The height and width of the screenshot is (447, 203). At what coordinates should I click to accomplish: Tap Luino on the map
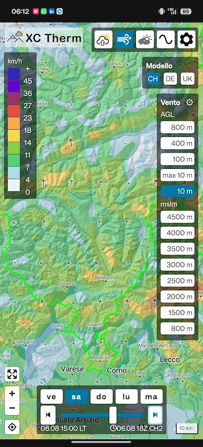click(x=57, y=326)
